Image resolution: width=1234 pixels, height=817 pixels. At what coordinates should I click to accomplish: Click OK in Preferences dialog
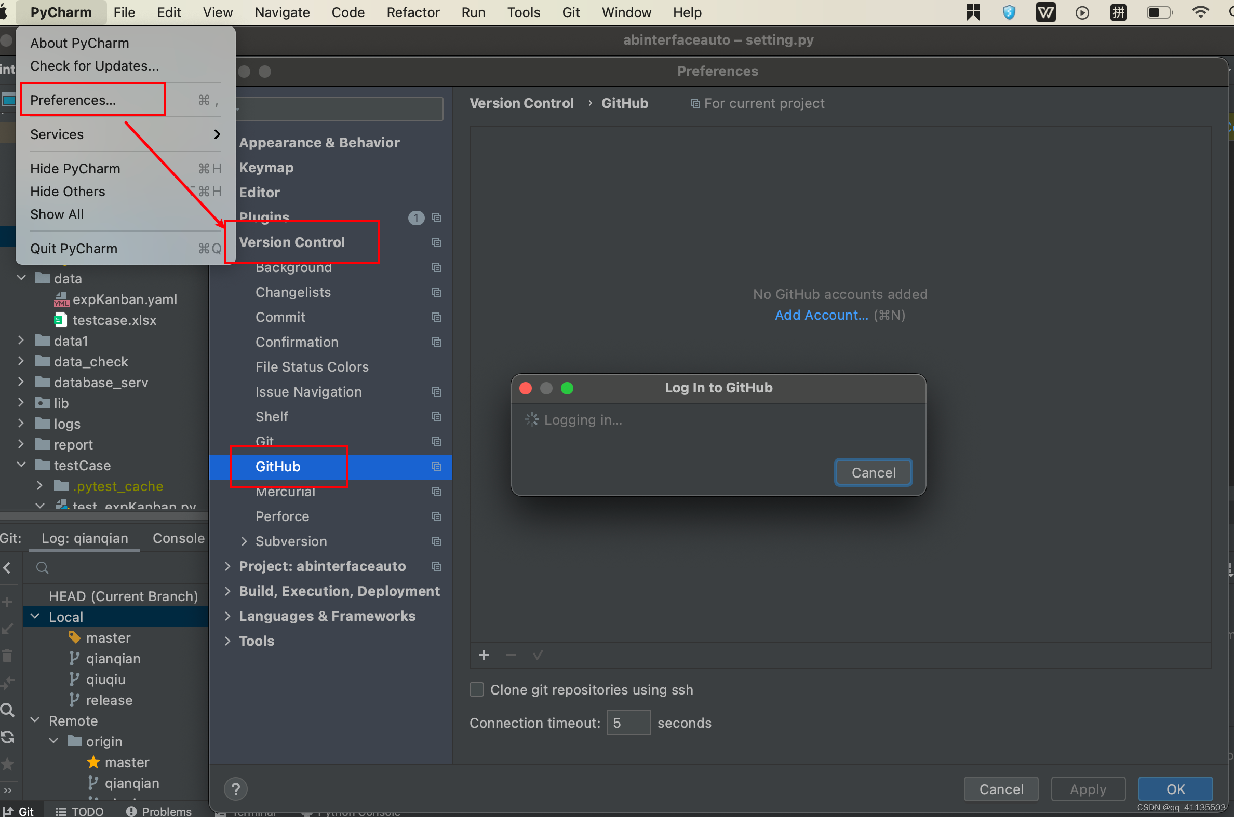click(x=1176, y=789)
